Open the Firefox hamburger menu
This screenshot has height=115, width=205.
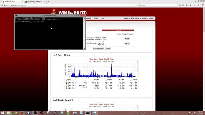tap(203, 5)
